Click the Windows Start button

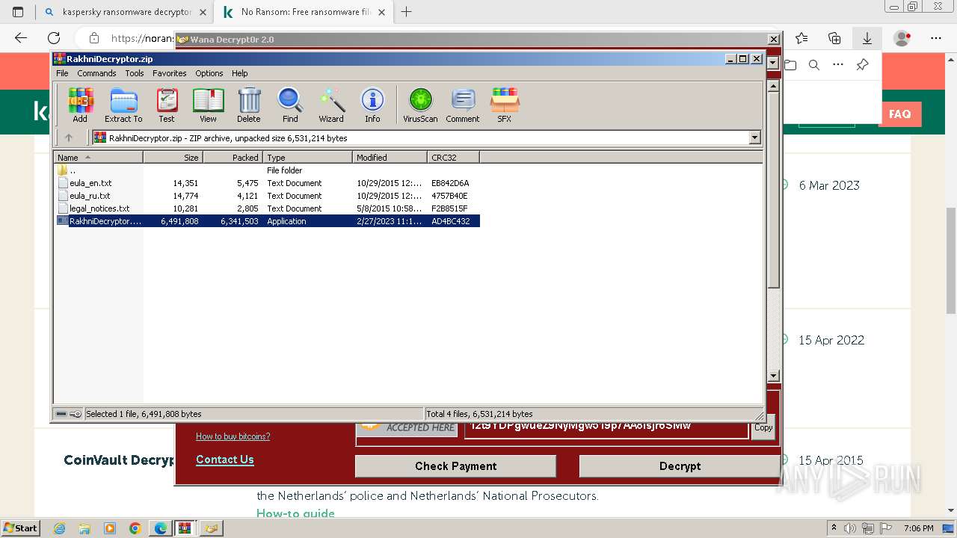20,528
